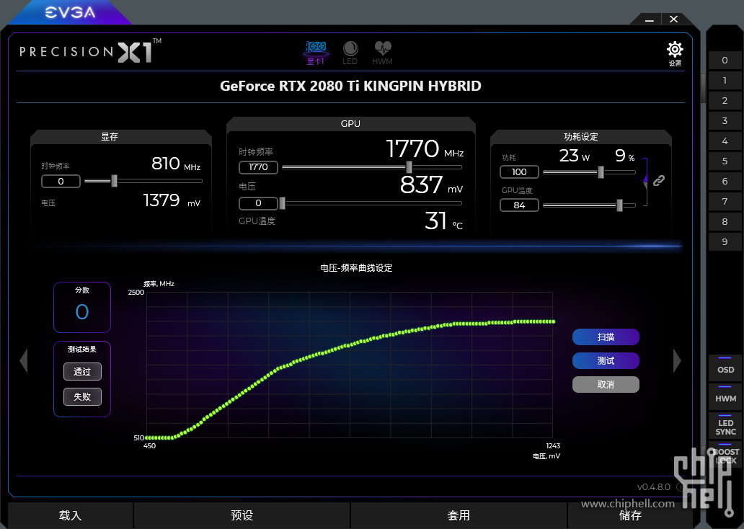Go to previous panel with left arrow
744x529 pixels.
point(24,360)
